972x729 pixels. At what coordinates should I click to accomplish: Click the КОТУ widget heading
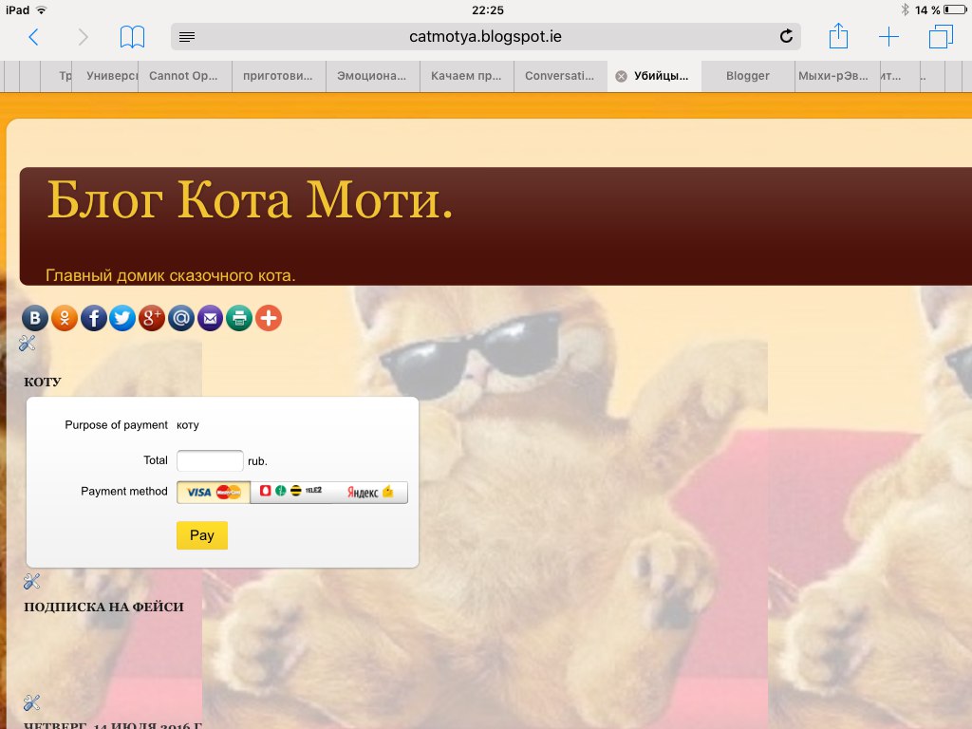(43, 382)
